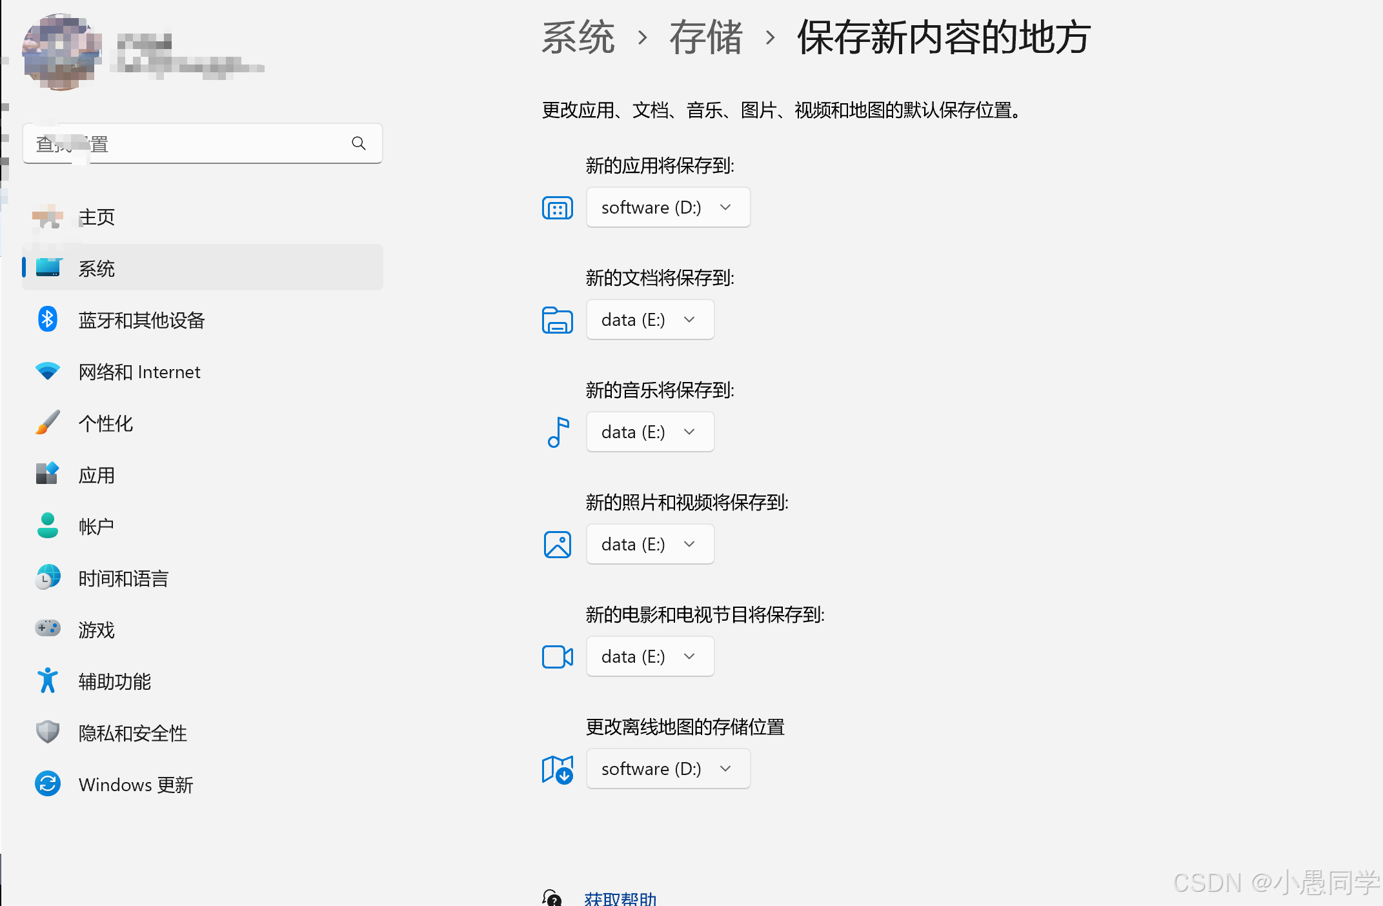Click the Bluetooth icon in sidebar
This screenshot has width=1383, height=906.
coord(48,319)
